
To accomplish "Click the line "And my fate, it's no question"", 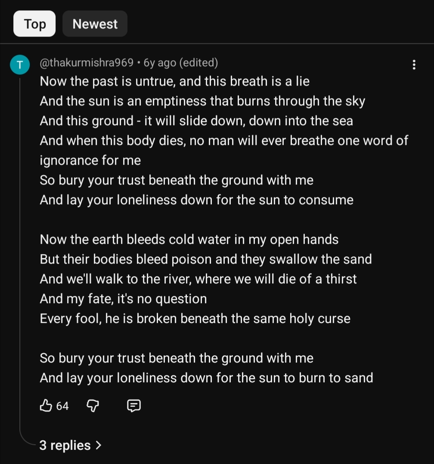I will 123,299.
